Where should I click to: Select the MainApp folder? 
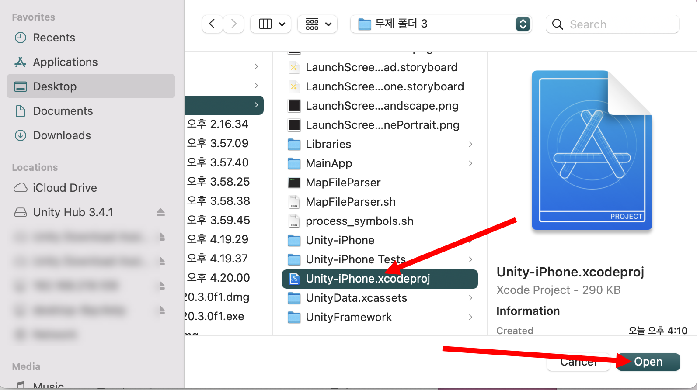click(380, 163)
